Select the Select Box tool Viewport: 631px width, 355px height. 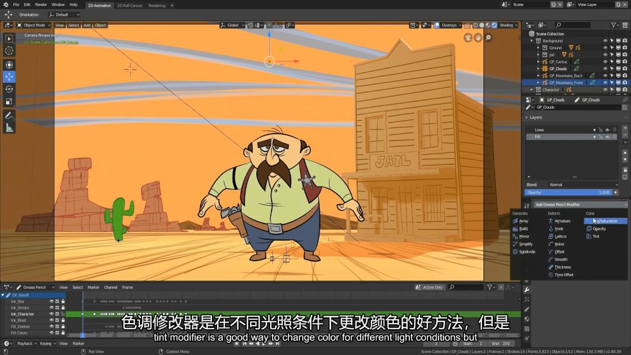(9, 39)
